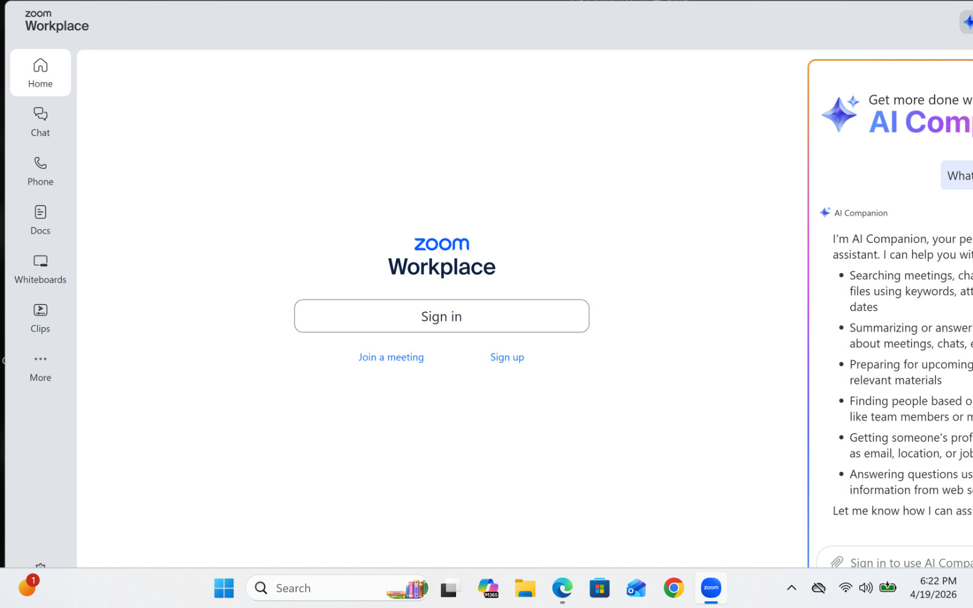Viewport: 973px width, 608px height.
Task: Show More options in sidebar
Action: (40, 367)
